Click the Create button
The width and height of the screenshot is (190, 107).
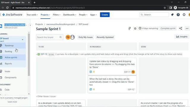105,15
